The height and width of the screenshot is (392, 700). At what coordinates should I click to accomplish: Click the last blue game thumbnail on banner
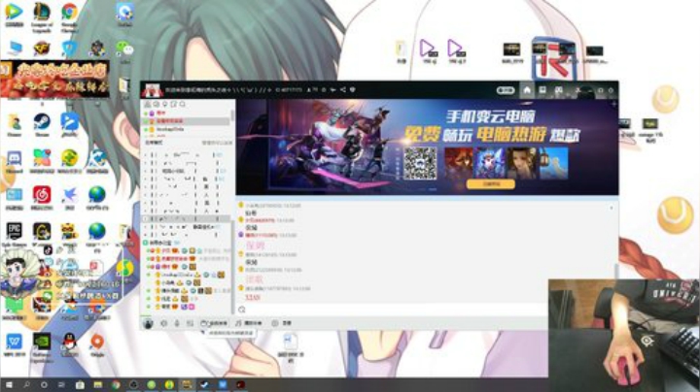click(553, 163)
